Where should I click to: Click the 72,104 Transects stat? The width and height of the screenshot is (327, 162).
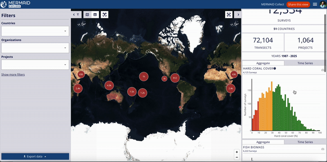click(x=263, y=43)
